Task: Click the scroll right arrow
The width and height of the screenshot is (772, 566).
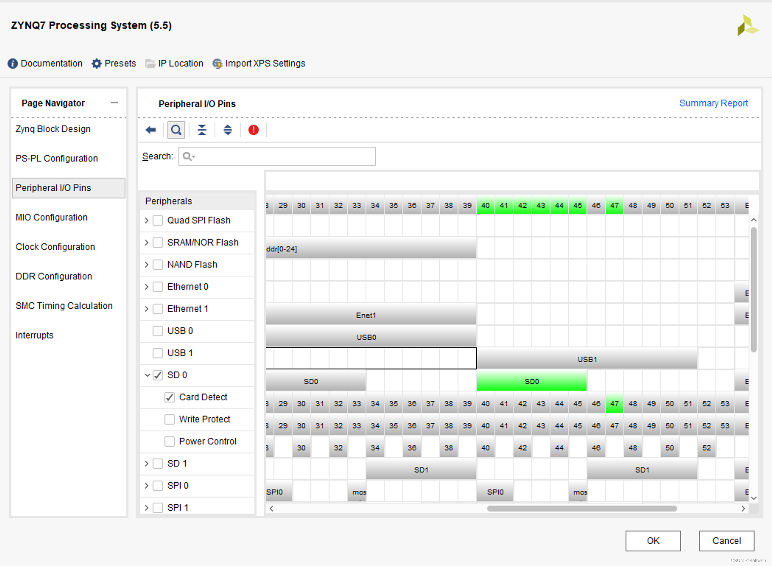Action: coord(743,508)
